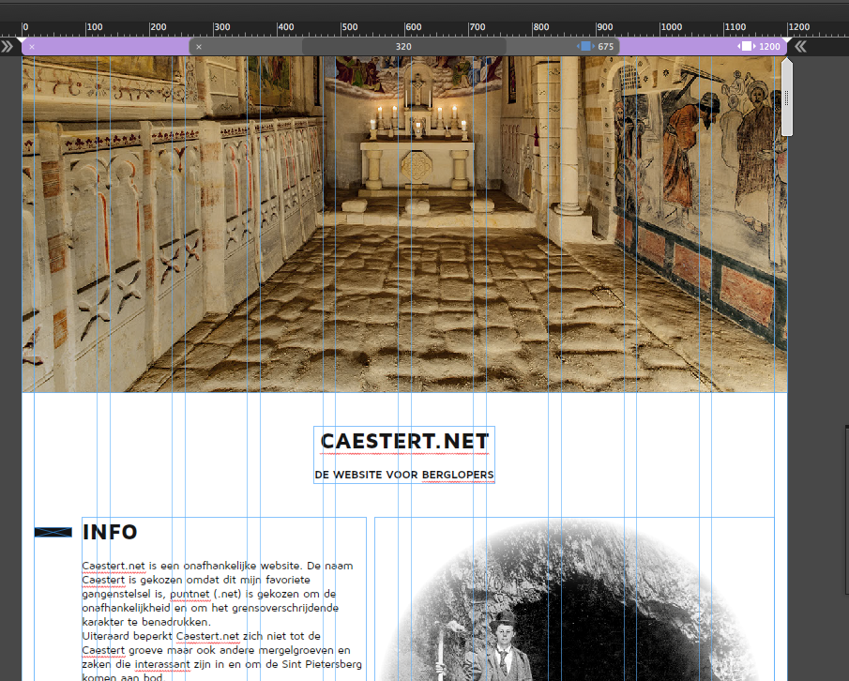Select the vintage cave entrance photo
Screen dimensions: 849x681
574,599
